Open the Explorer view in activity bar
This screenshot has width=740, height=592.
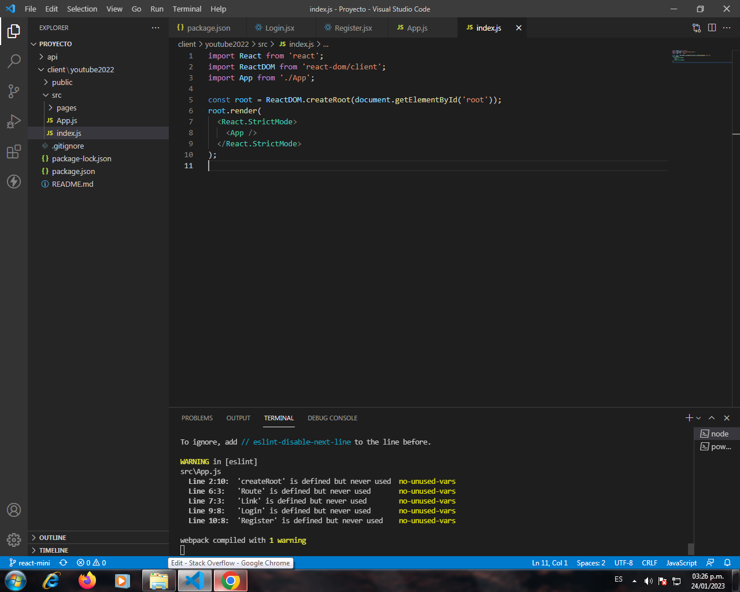tap(14, 31)
